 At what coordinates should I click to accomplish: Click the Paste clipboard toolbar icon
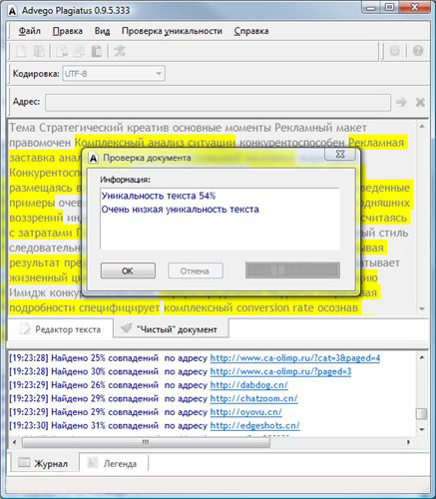coord(97,51)
